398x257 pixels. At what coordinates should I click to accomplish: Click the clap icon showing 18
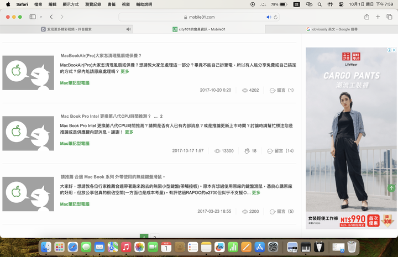click(247, 151)
